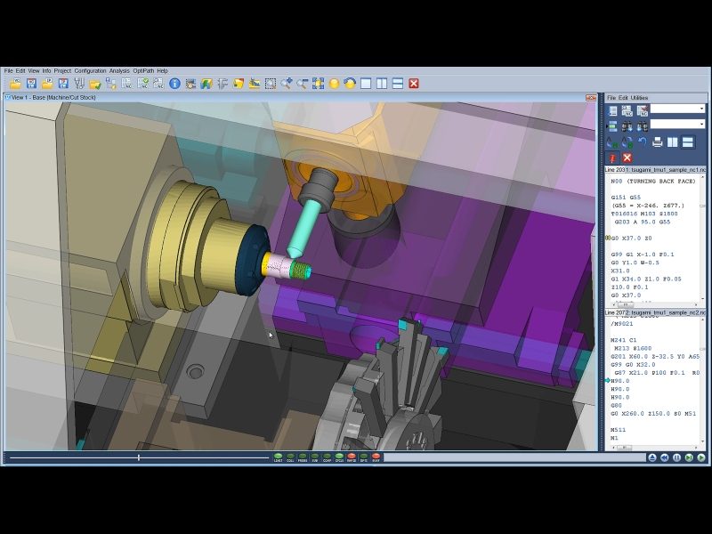This screenshot has width=712, height=534.
Task: Click the red X icon in main toolbar
Action: 414,84
